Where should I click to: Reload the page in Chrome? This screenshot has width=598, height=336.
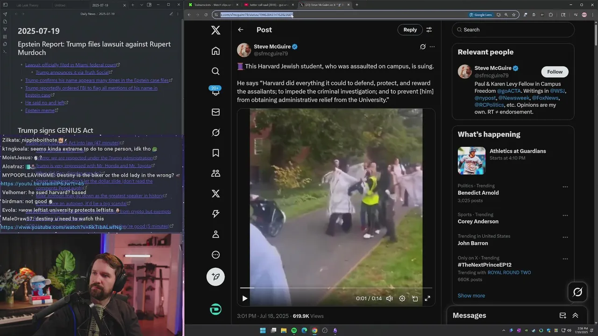coord(206,14)
